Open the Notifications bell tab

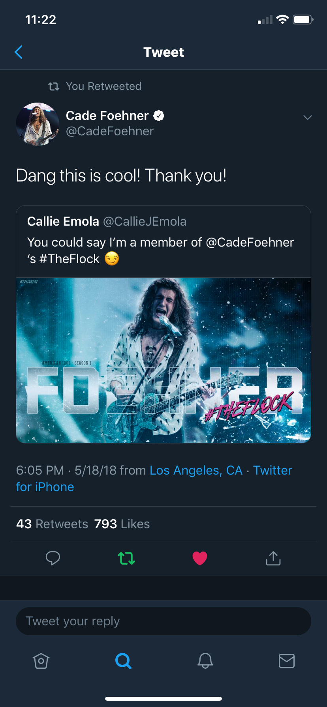(205, 661)
